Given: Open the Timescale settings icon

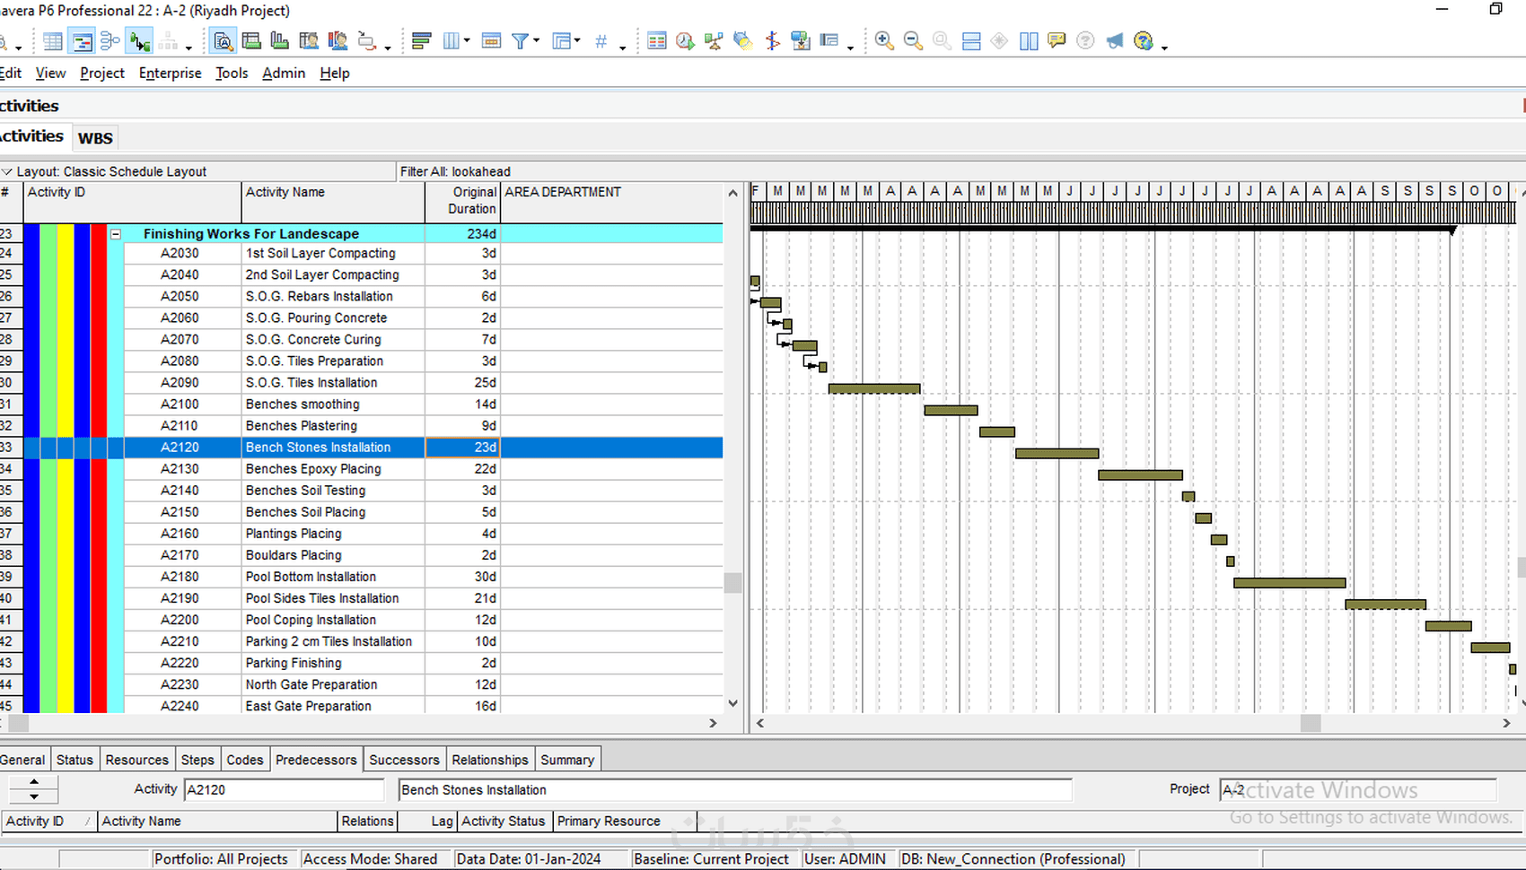Looking at the screenshot, I should [491, 41].
